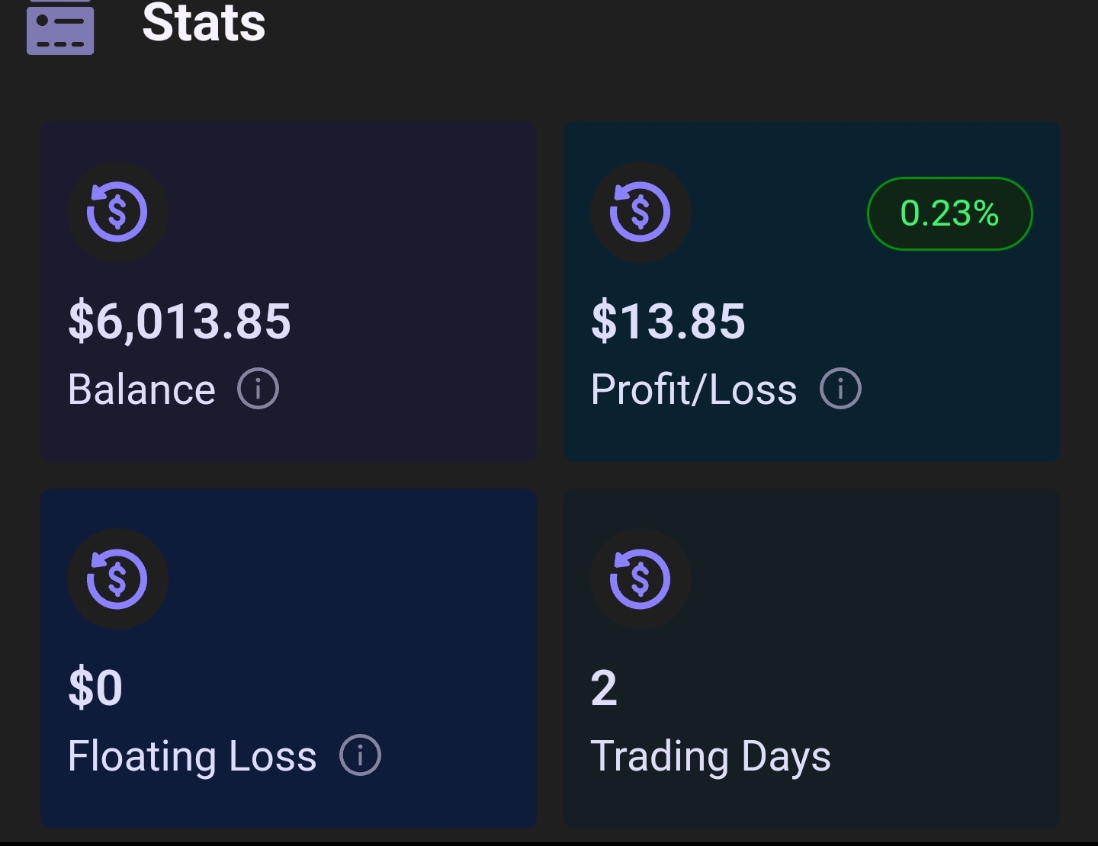Click the dollar icon in Floating Loss card
Image resolution: width=1098 pixels, height=846 pixels.
117,578
